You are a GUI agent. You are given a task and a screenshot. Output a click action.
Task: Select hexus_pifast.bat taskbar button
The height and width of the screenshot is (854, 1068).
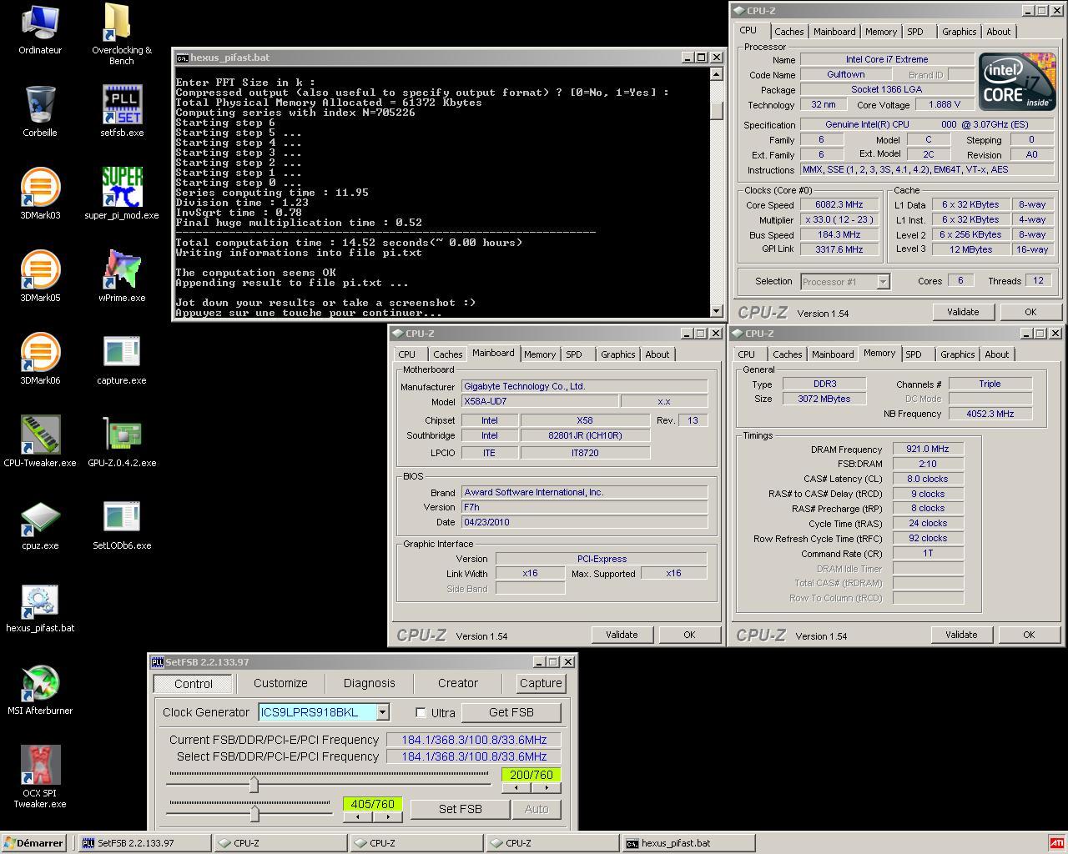689,843
